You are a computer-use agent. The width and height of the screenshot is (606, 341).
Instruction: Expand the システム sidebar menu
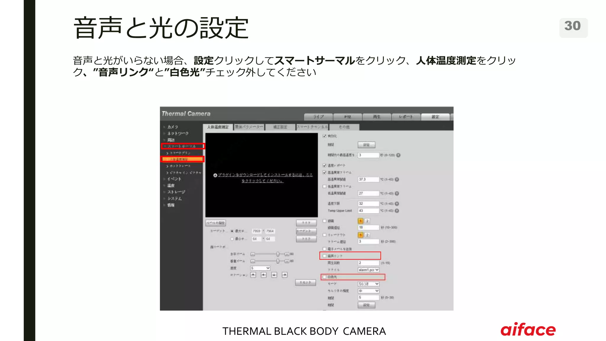tap(174, 198)
